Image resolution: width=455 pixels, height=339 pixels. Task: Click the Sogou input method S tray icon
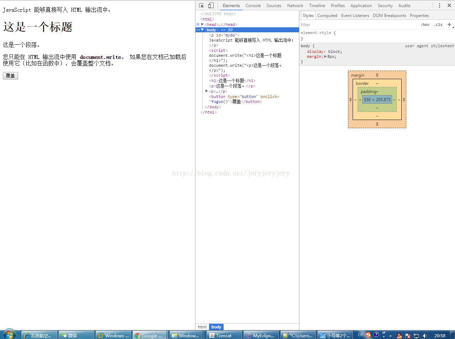(368, 335)
